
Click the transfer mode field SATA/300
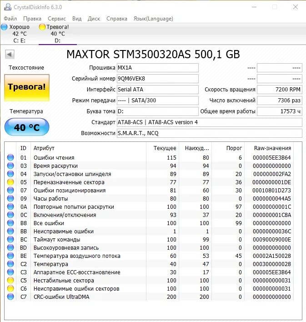coord(158,101)
